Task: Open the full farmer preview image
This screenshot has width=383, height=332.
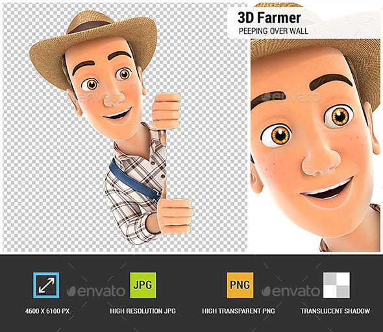Action: (125, 128)
